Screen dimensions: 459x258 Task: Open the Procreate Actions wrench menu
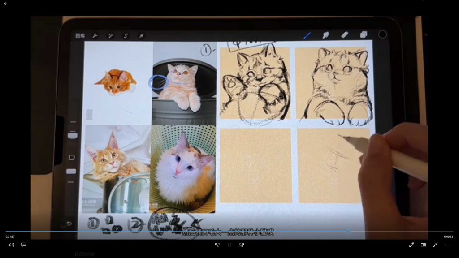coord(95,36)
